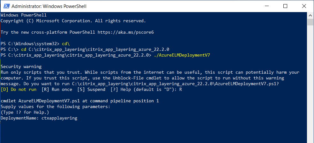This screenshot has width=314, height=143.
Task: Click the vertical scrollbar thumb
Action: click(x=310, y=22)
